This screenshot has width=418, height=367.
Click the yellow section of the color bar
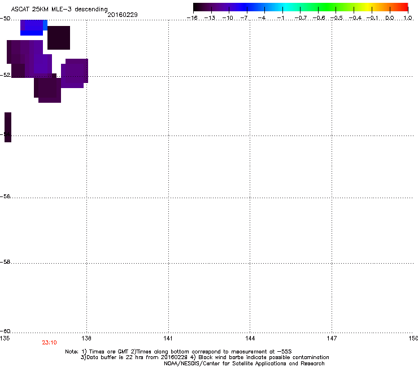368,7
